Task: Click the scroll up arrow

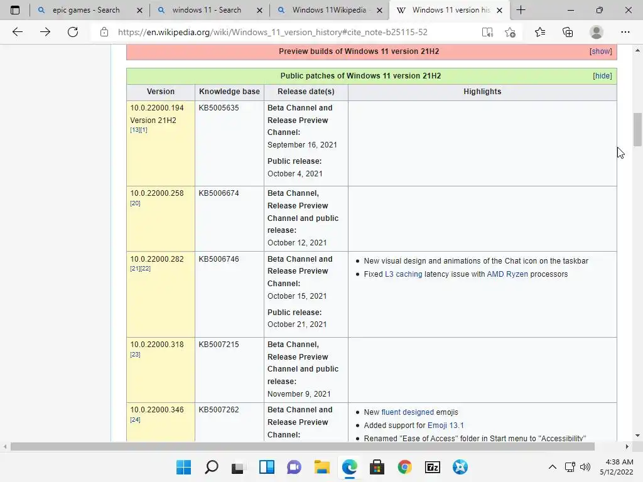Action: (637, 50)
